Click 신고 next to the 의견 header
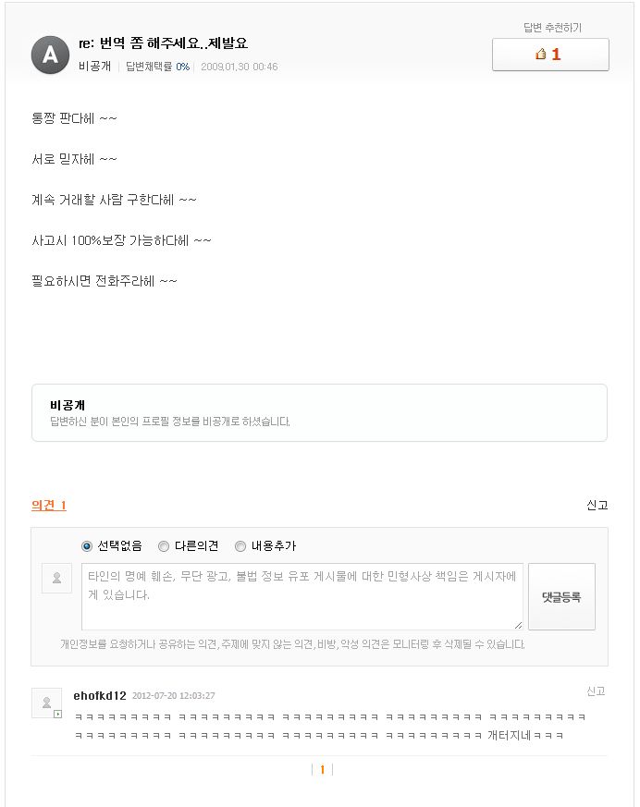The image size is (640, 807). click(597, 505)
